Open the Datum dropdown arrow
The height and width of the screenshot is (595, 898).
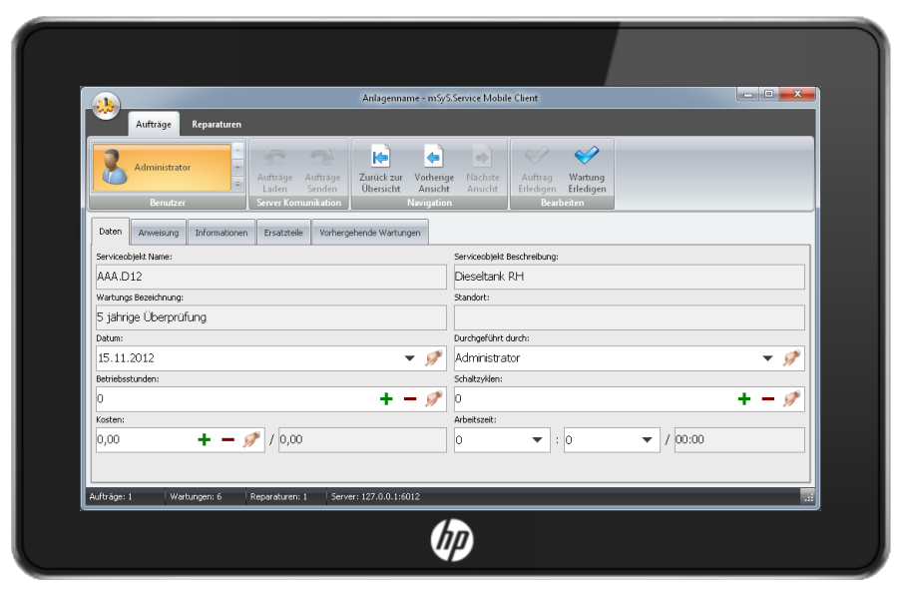[x=409, y=357]
